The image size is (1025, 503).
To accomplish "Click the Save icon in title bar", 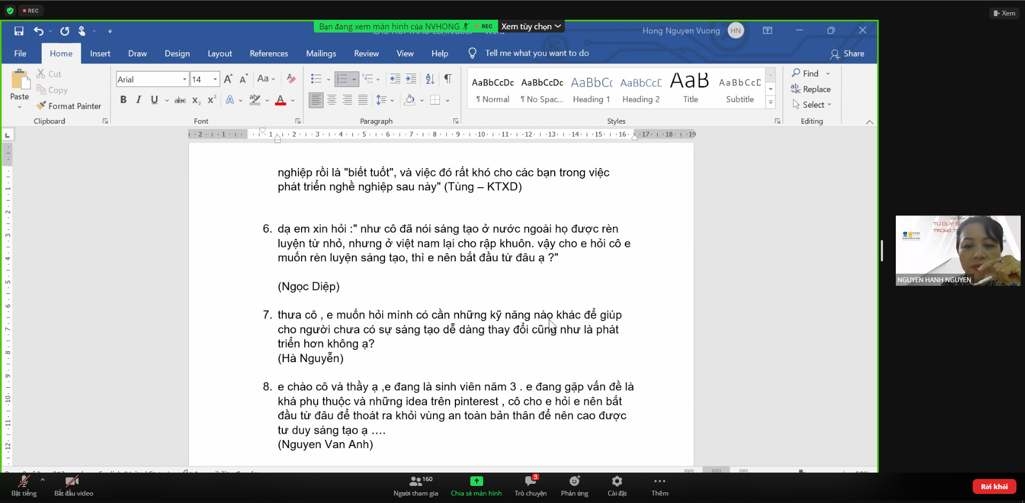I will [19, 31].
